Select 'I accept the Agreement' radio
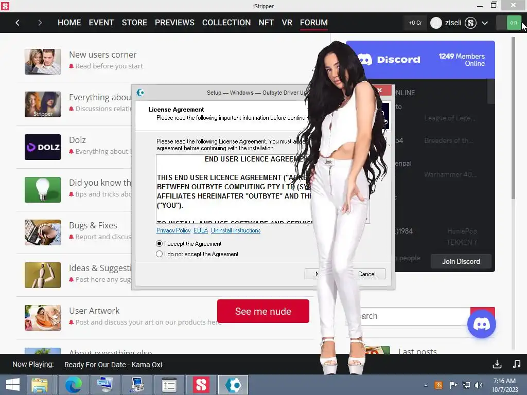527x395 pixels. coord(160,243)
